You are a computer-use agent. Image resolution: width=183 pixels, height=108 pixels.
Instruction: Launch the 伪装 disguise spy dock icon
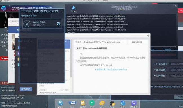112,103
